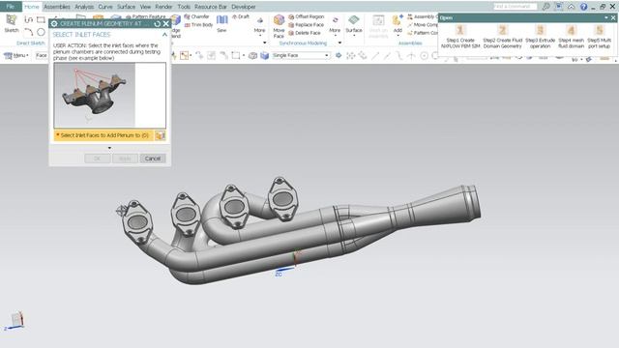Switch to the Analysis ribbon tab
The width and height of the screenshot is (619, 348).
[84, 7]
